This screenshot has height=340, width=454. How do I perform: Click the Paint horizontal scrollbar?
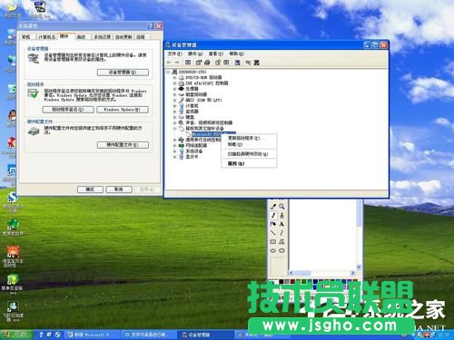[x=322, y=273]
